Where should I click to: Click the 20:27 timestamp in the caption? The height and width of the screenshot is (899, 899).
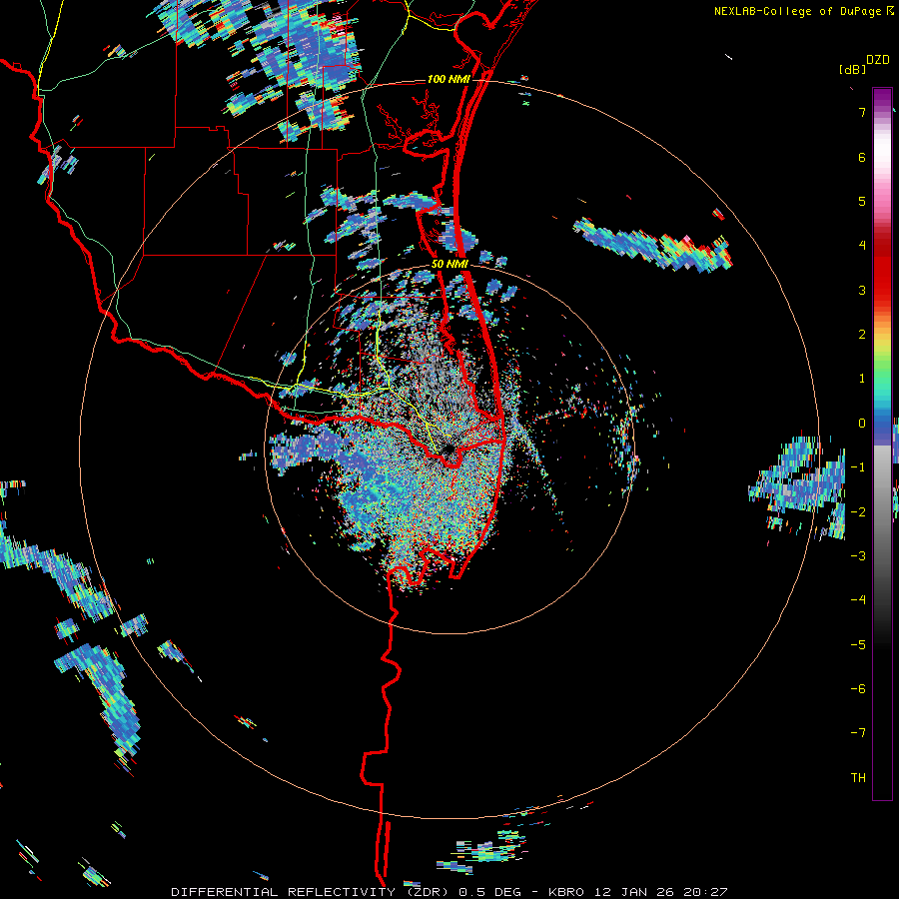point(705,892)
